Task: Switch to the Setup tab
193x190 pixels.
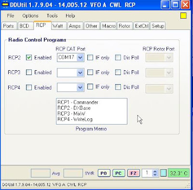Action: [158, 26]
